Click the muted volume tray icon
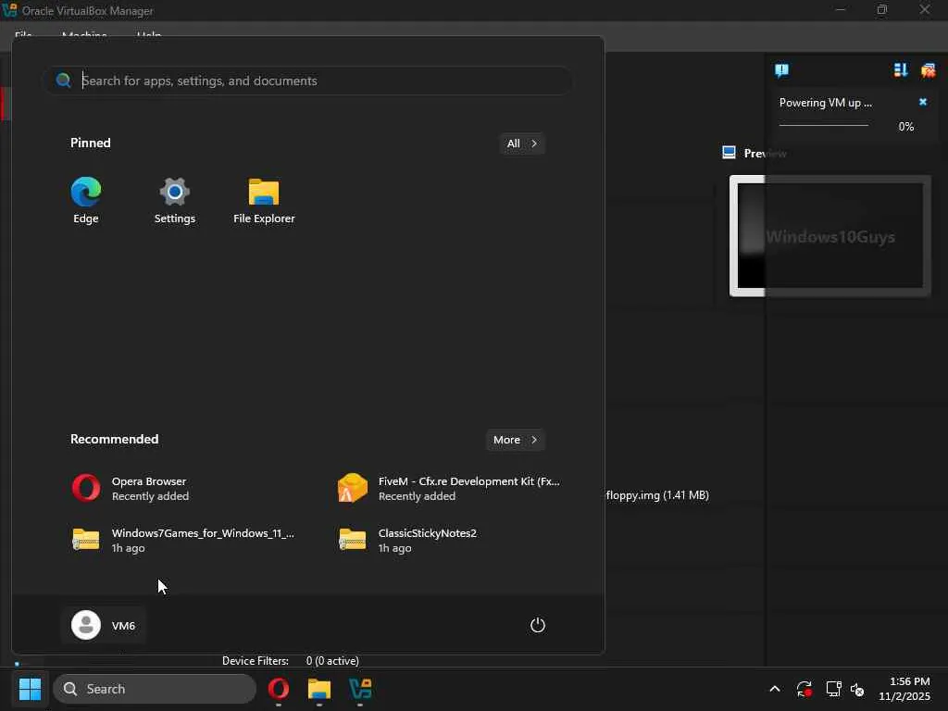Screen dimensions: 948x711 (858, 690)
